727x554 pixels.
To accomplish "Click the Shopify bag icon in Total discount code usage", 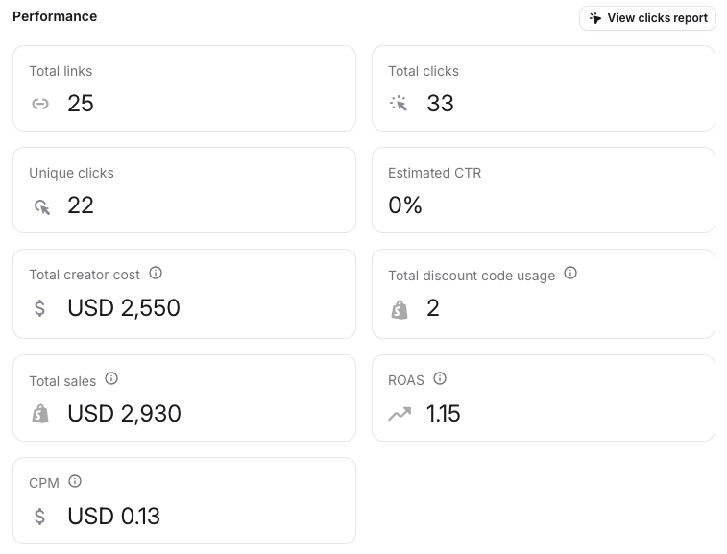I will 400,309.
